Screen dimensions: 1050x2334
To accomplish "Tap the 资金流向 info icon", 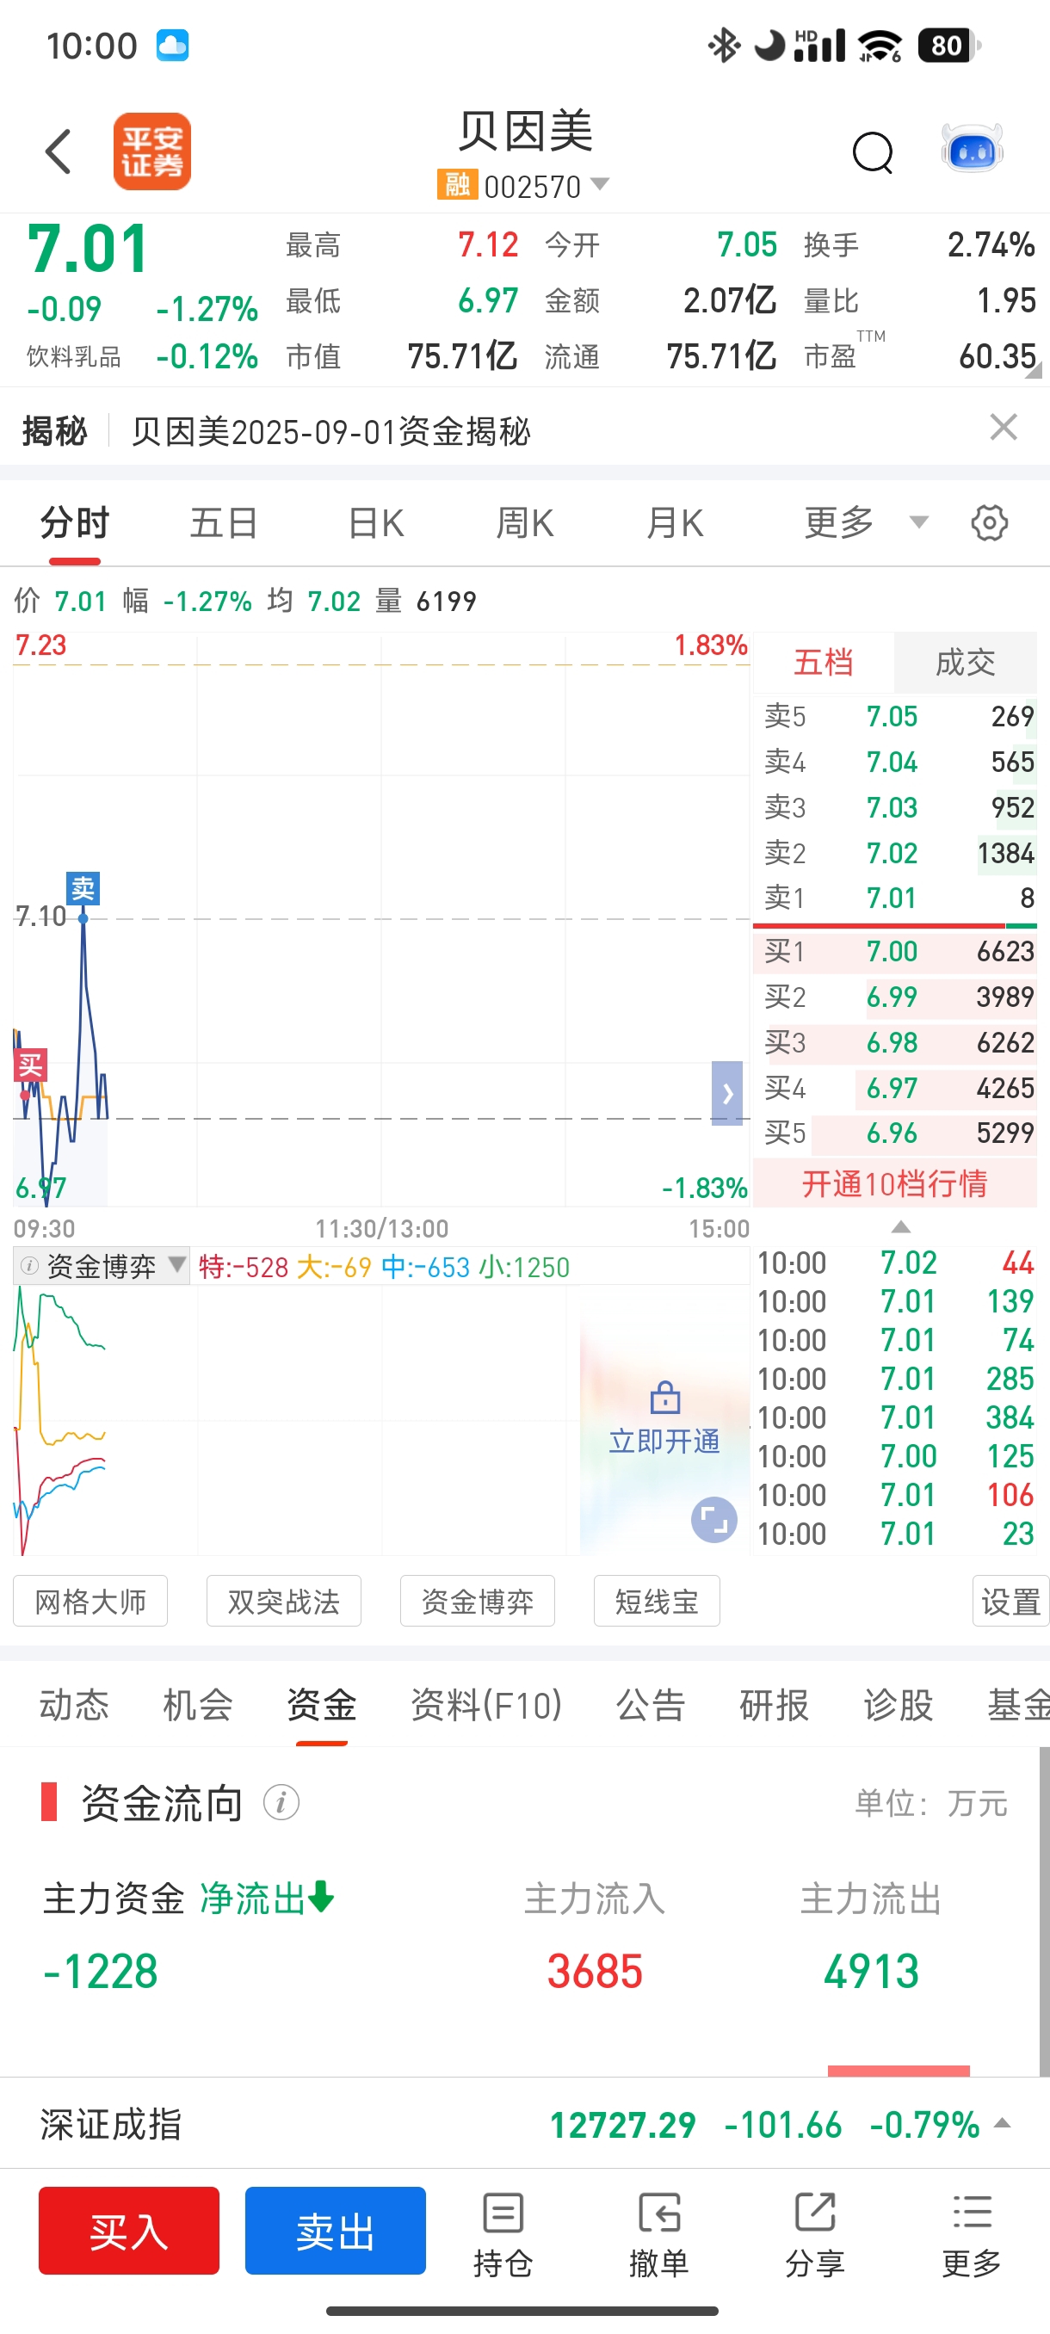I will tap(281, 1802).
